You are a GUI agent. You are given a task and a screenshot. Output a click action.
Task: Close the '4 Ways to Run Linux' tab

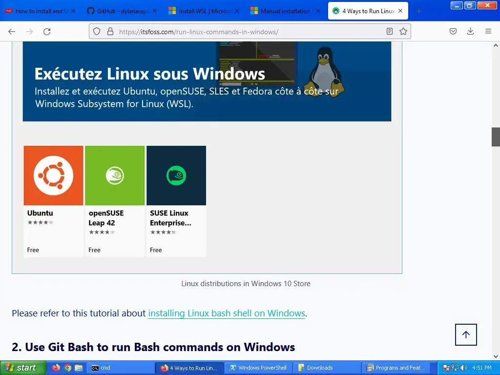(400, 11)
